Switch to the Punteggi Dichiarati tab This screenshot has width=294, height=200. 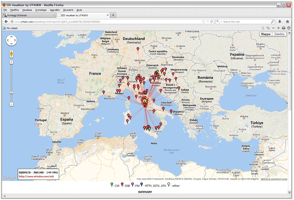coord(29,15)
